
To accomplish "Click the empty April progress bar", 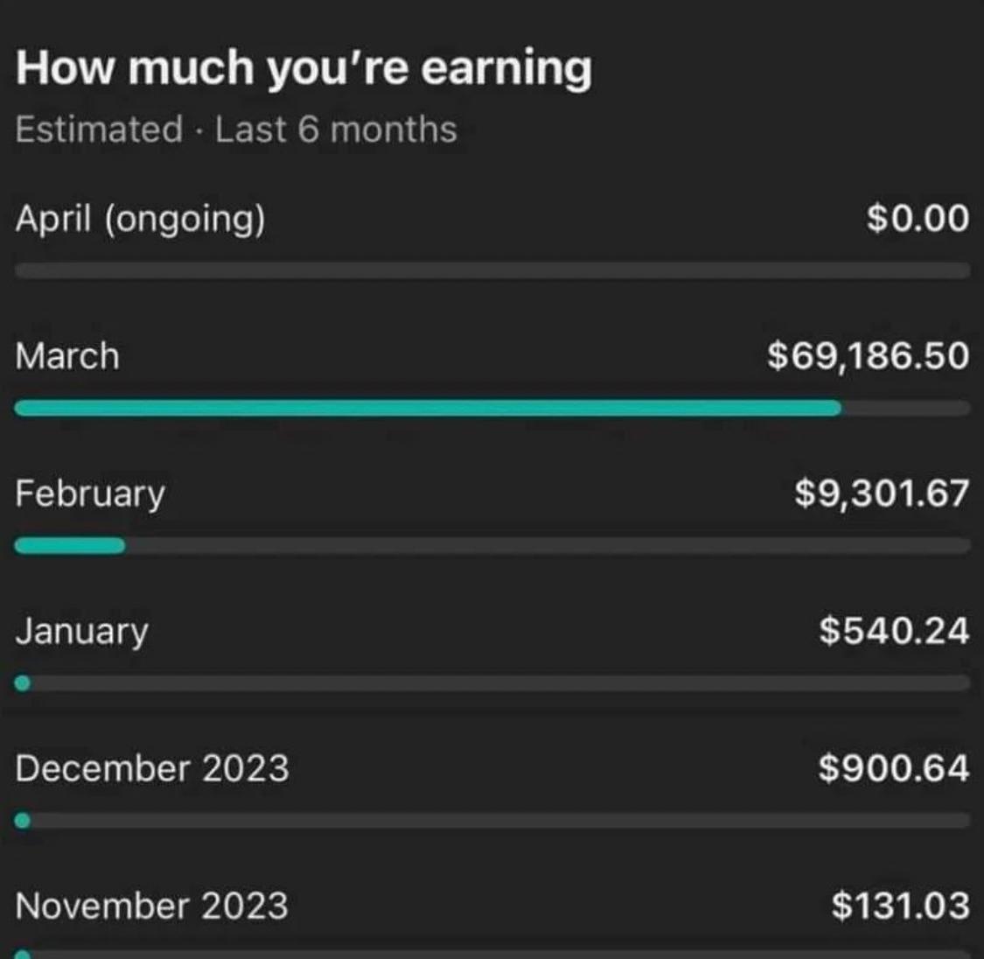I will tap(492, 270).
